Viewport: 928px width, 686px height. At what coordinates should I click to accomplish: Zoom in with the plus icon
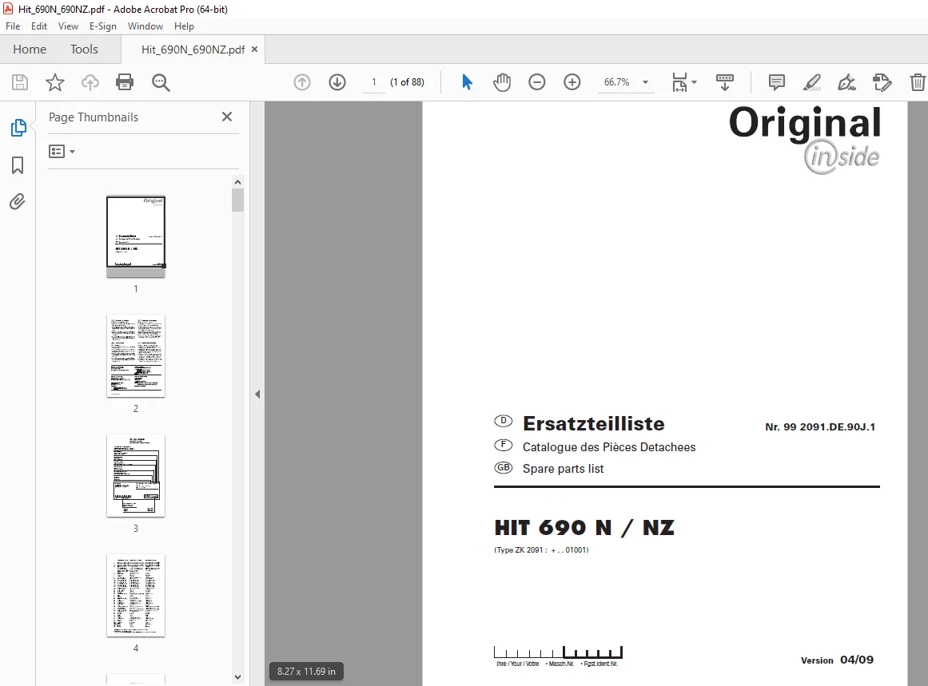tap(572, 82)
